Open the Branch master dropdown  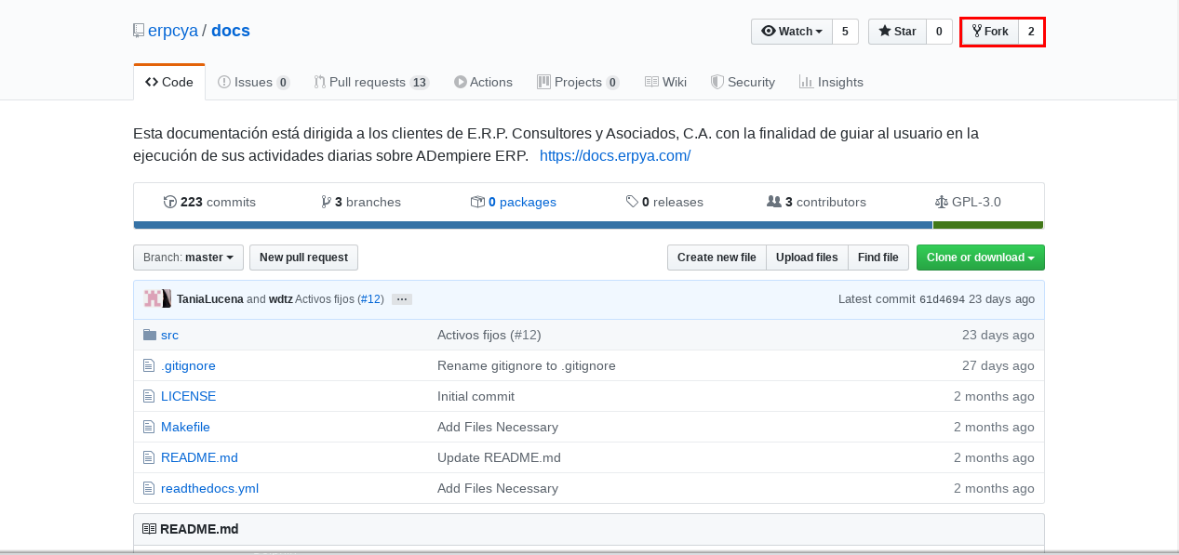pyautogui.click(x=188, y=258)
